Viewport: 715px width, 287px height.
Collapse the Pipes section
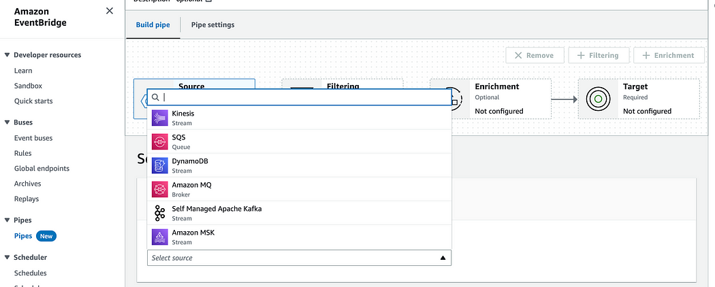coord(7,220)
